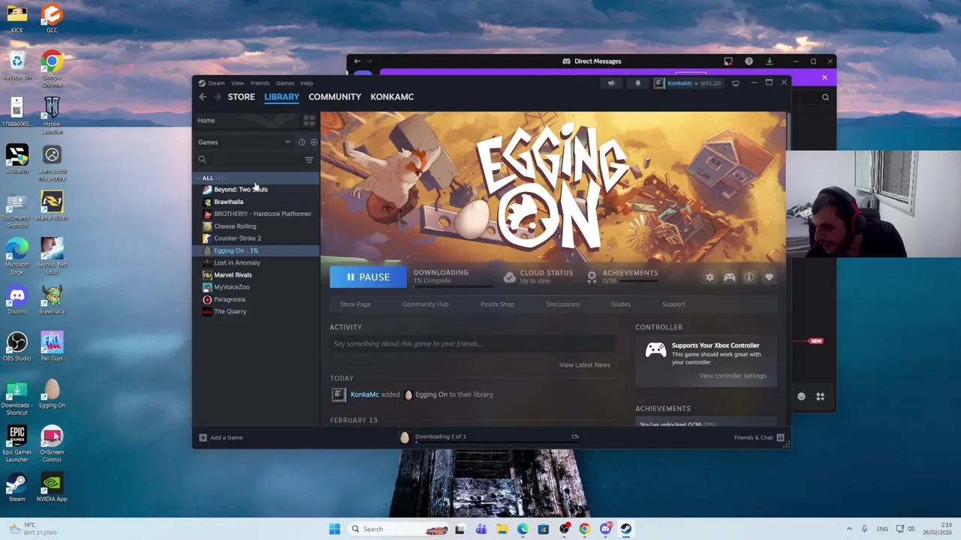Go back with Steam back arrow
961x540 pixels.
pyautogui.click(x=203, y=97)
